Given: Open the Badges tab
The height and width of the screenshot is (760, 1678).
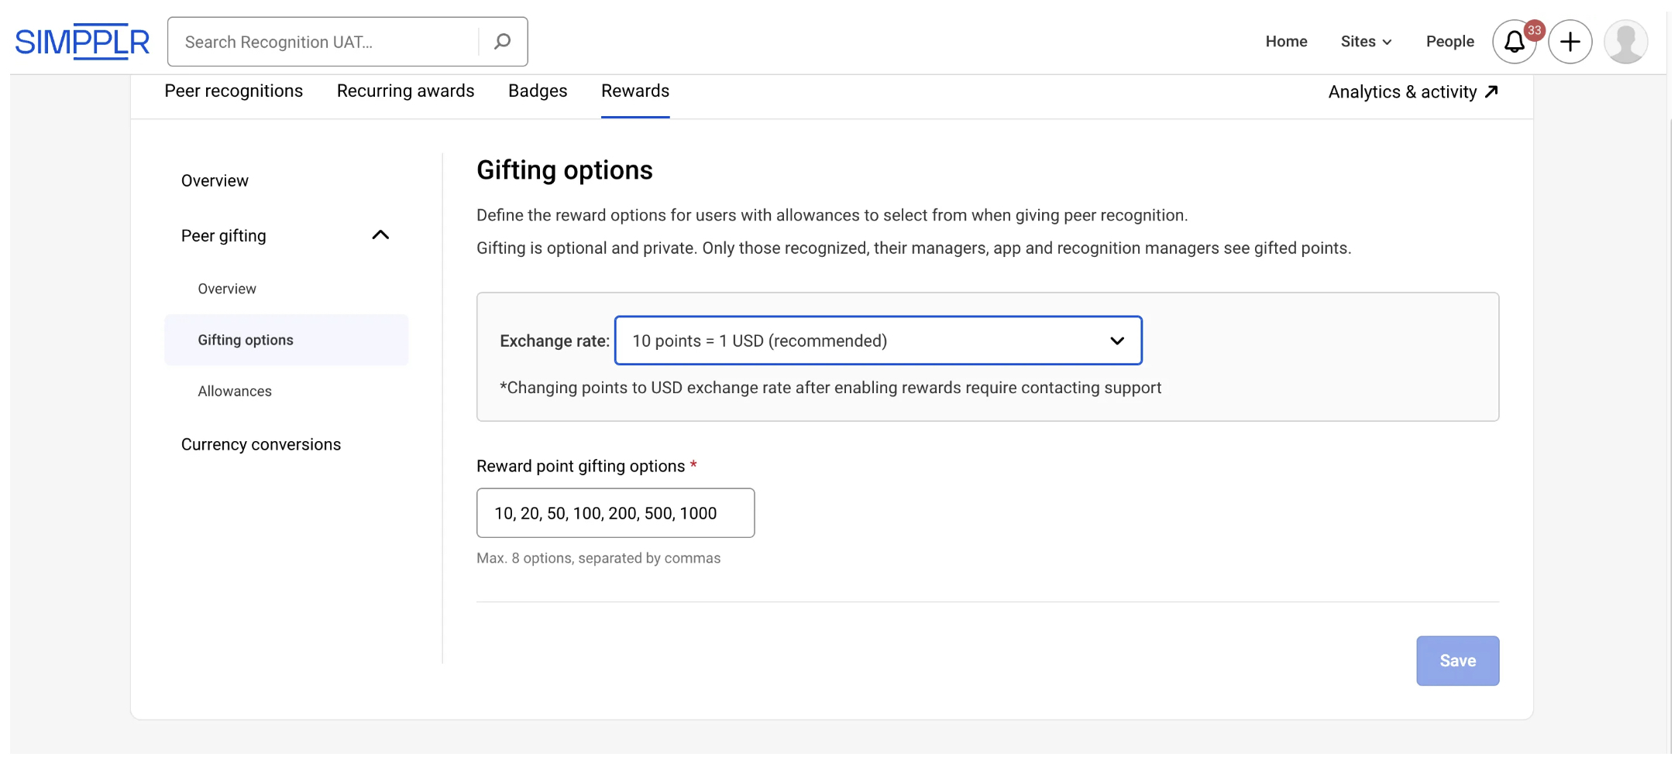Looking at the screenshot, I should point(538,91).
